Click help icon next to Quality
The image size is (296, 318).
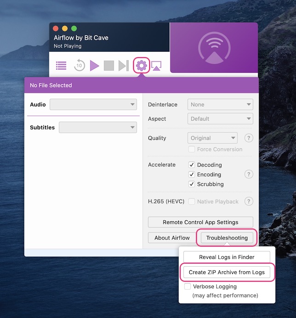[x=248, y=138]
